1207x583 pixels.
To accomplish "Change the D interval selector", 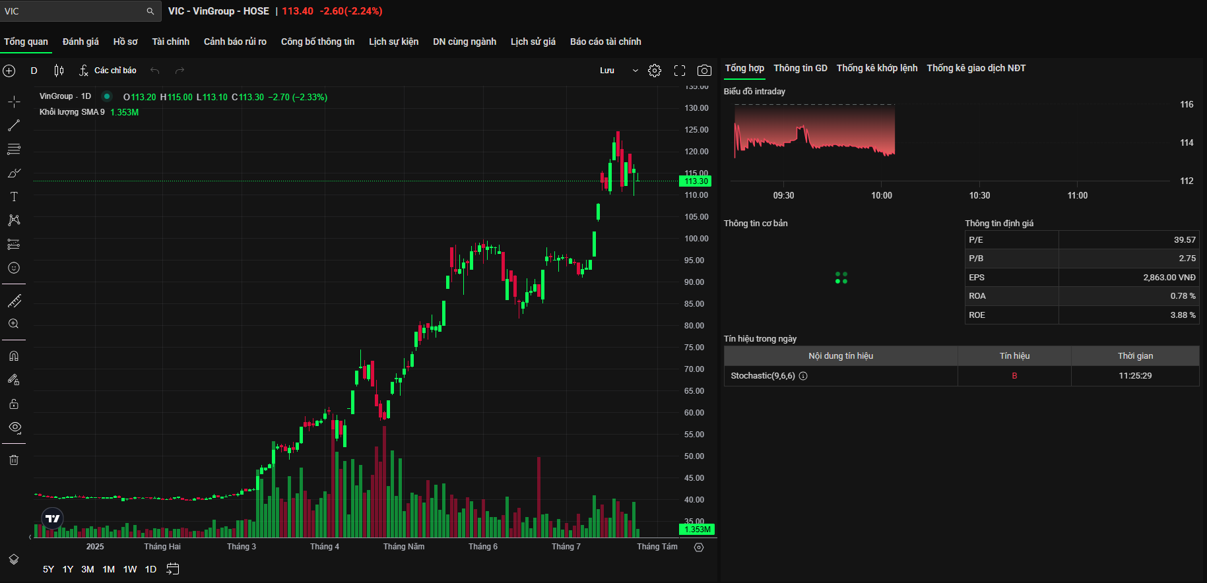I will point(34,71).
